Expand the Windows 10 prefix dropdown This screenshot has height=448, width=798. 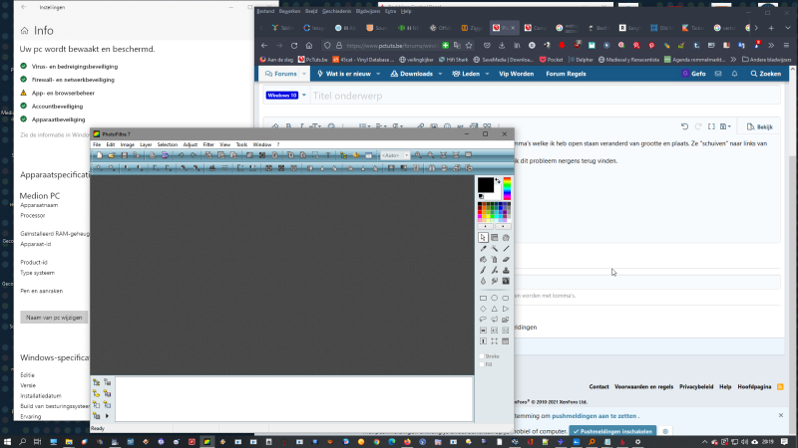click(x=285, y=96)
